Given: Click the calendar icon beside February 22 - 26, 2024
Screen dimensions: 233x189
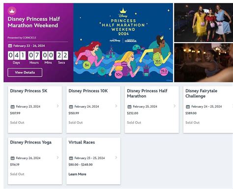Looking at the screenshot, I should (x=10, y=46).
